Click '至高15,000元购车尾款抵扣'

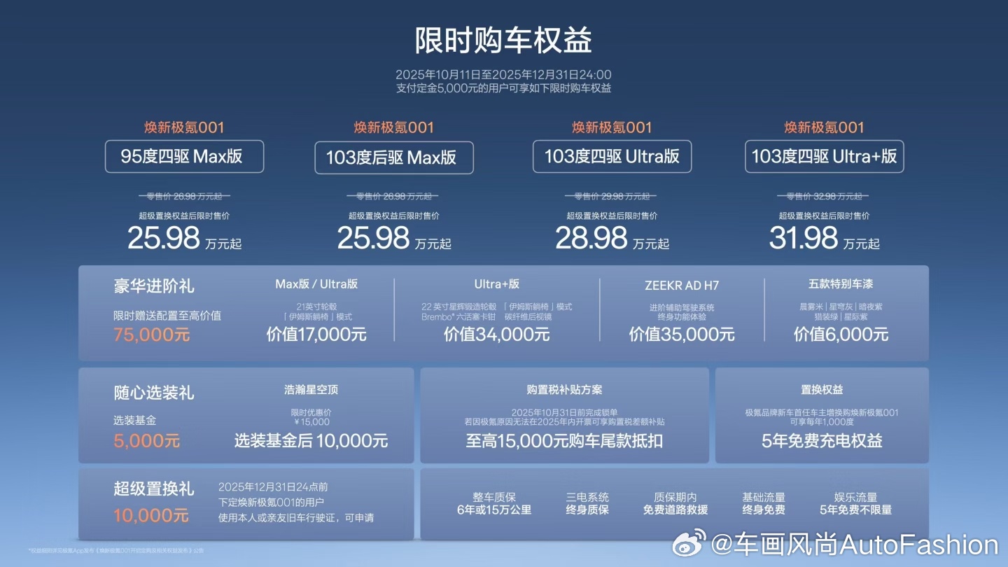564,441
